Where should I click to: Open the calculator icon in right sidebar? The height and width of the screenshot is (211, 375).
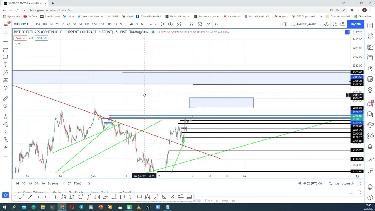pos(370,79)
